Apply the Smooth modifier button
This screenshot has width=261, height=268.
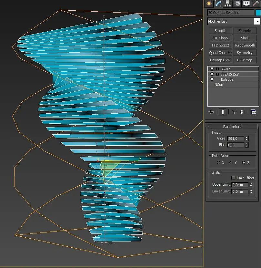[x=220, y=31]
